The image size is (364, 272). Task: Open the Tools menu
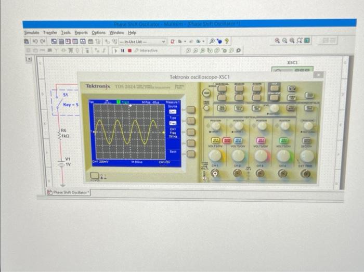tap(66, 32)
